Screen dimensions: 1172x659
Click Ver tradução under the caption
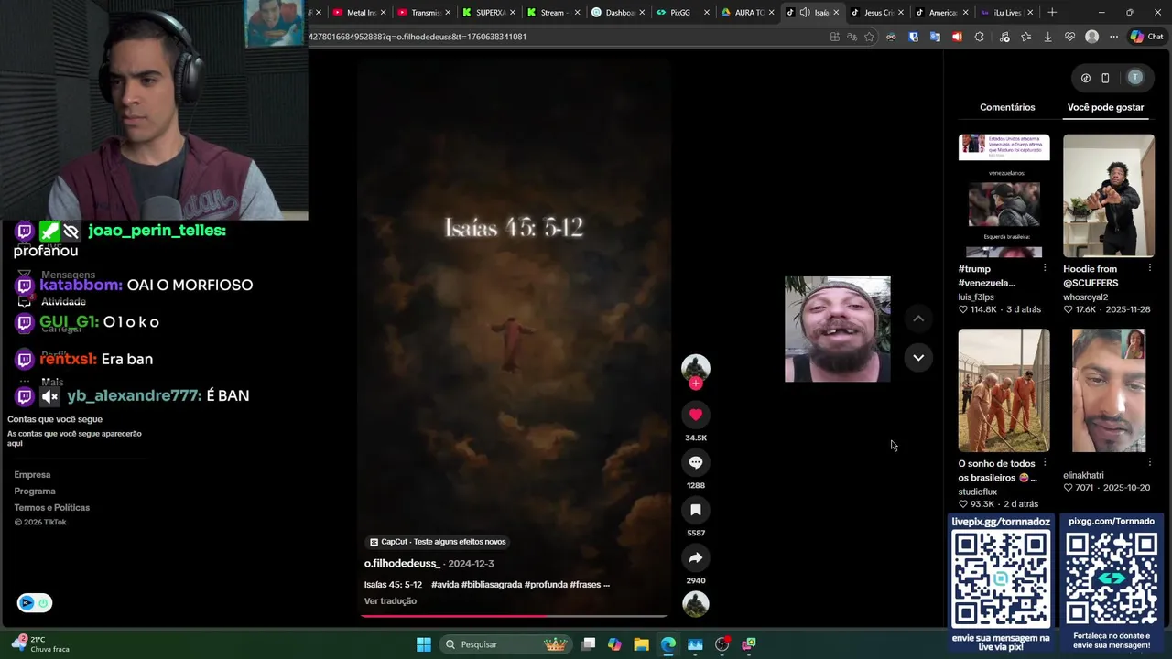pyautogui.click(x=390, y=601)
